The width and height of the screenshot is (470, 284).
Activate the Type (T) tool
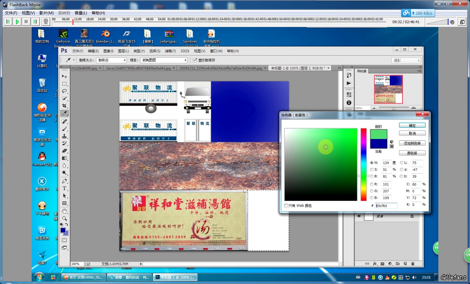(x=64, y=188)
